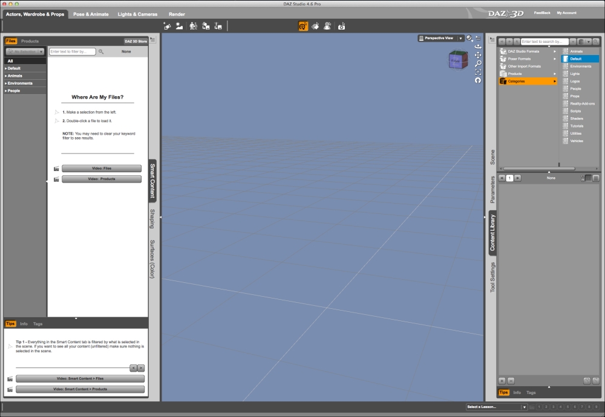Switch to the Render tab
Image resolution: width=605 pixels, height=417 pixels.
pyautogui.click(x=177, y=15)
